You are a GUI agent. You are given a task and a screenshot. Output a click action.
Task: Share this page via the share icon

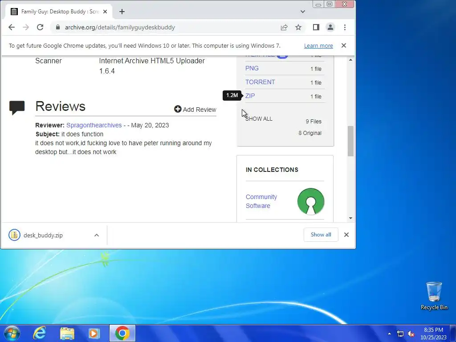pos(284,27)
